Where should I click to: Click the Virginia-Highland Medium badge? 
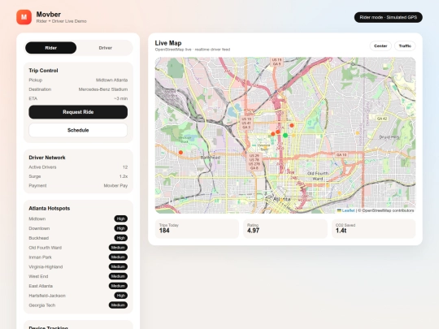click(x=118, y=266)
